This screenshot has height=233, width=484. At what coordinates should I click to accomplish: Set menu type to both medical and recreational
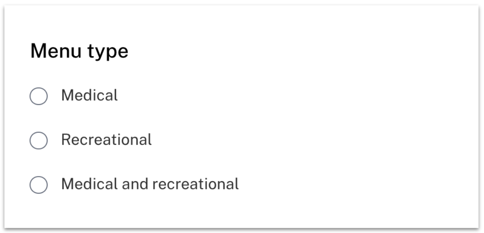click(39, 185)
